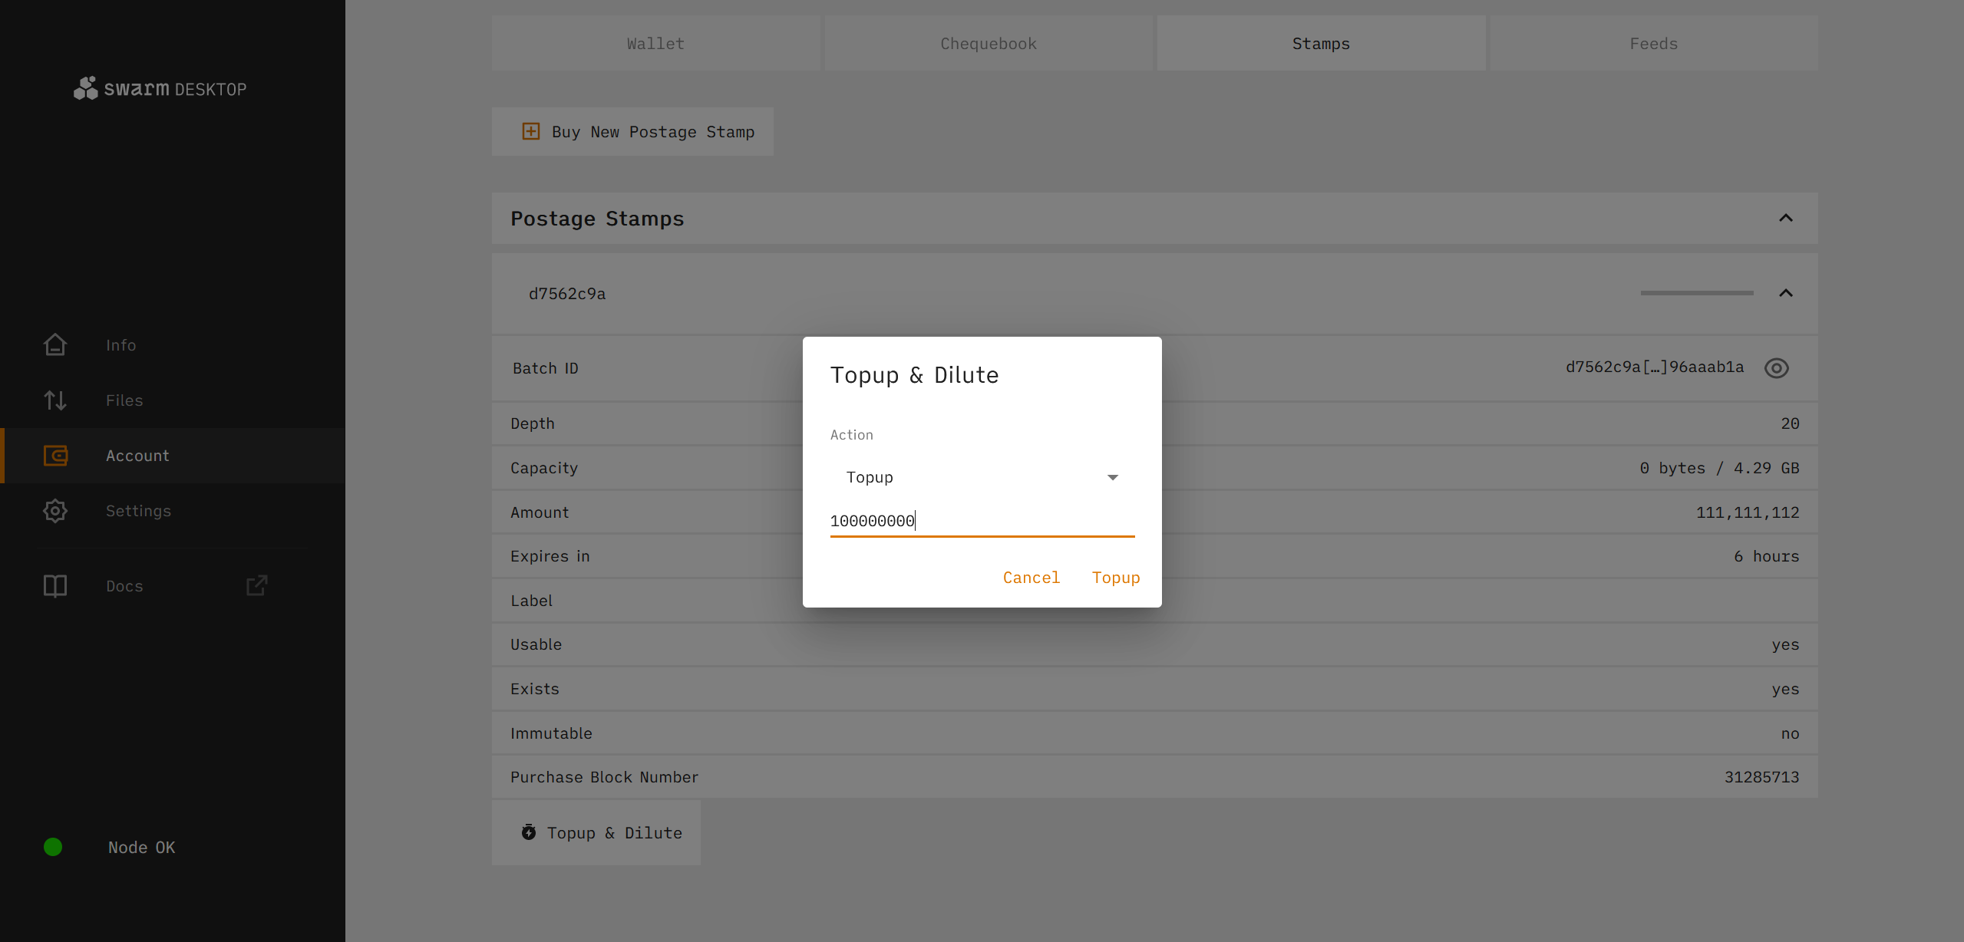The height and width of the screenshot is (942, 1964).
Task: Click the plus icon on Buy New Postage Stamp
Action: [x=530, y=131]
